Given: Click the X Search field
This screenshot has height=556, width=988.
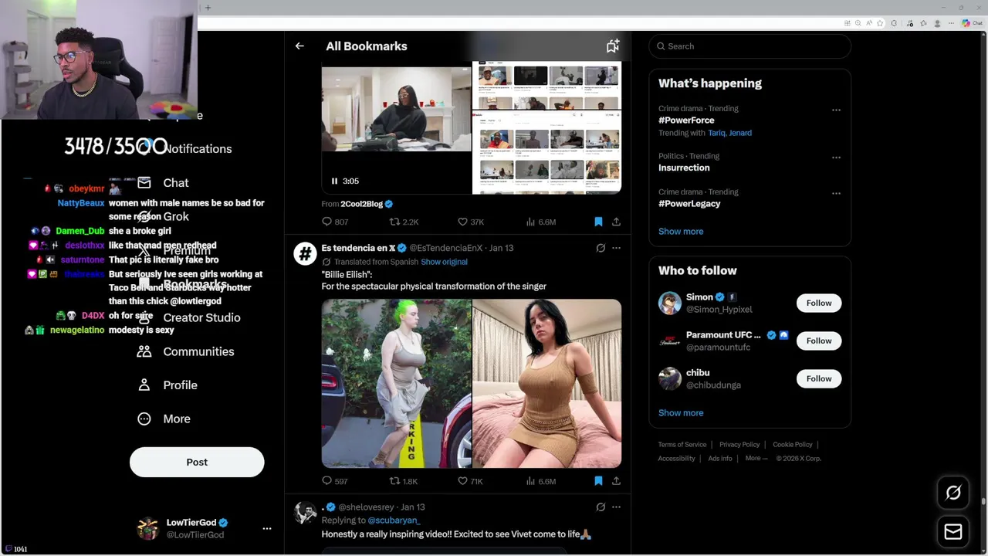Looking at the screenshot, I should (x=749, y=46).
